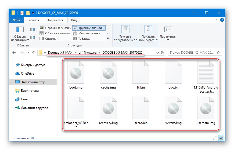Image resolution: width=234 pixels, height=150 pixels.
Task: Click Doogee_X5_MAX in the address path
Action: 60,53
